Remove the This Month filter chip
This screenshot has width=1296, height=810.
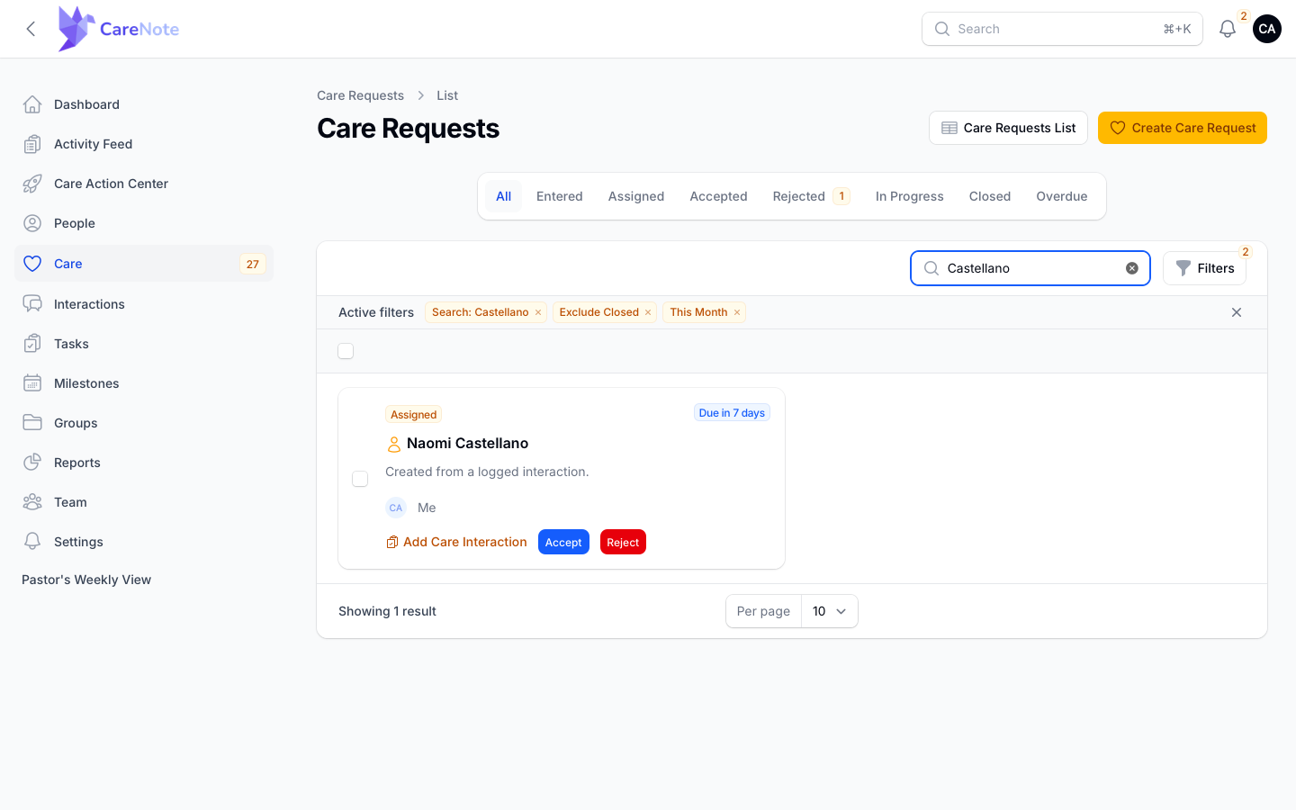pos(737,313)
